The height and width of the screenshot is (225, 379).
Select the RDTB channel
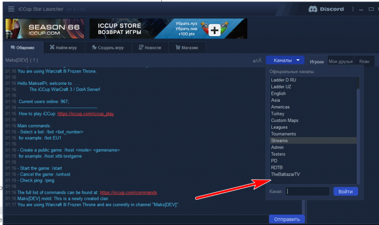pos(313,167)
